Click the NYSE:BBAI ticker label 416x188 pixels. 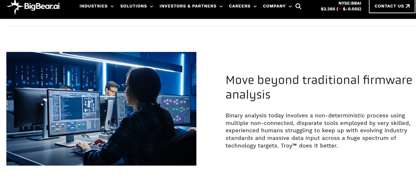click(350, 3)
